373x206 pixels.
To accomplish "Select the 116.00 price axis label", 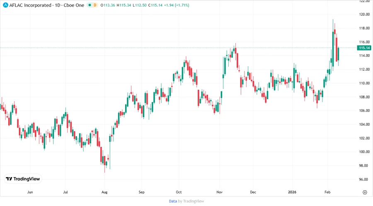I will click(x=364, y=42).
